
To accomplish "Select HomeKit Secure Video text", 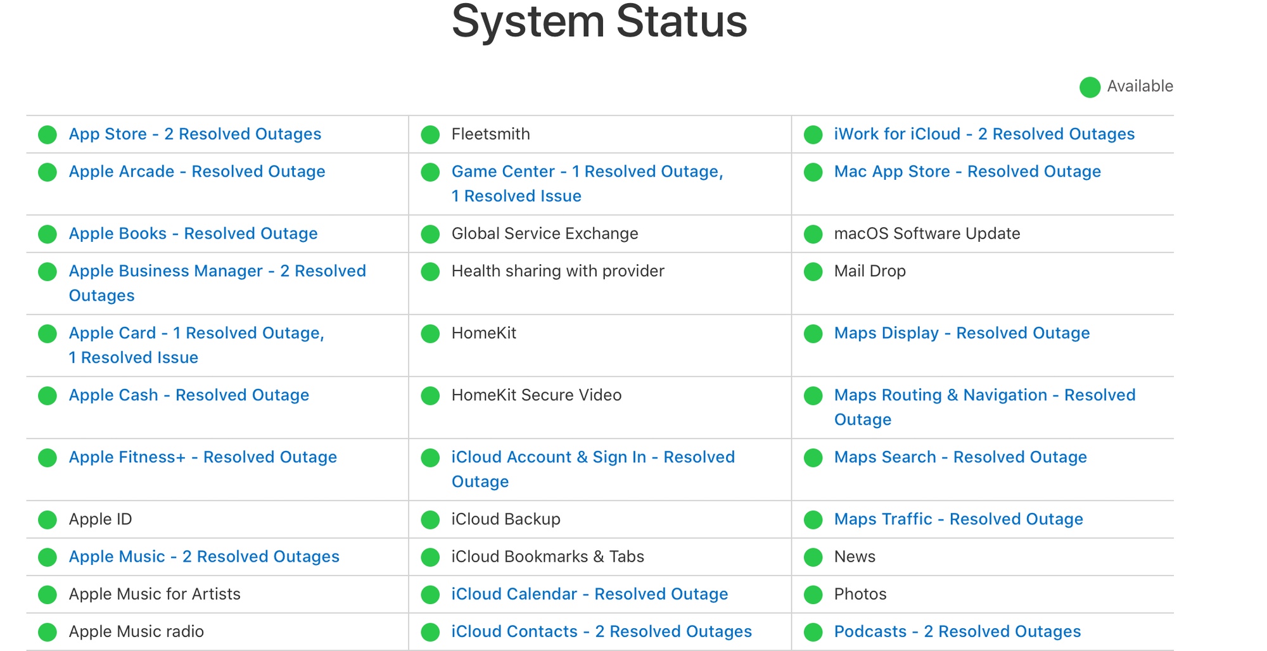I will click(x=537, y=395).
